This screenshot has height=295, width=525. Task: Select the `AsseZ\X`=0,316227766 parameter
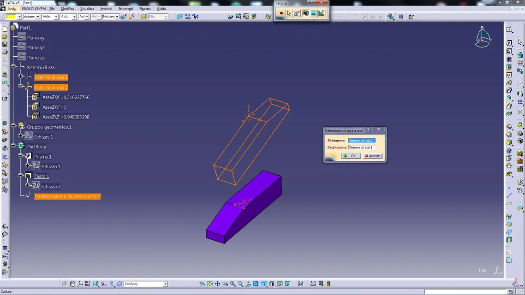[66, 97]
